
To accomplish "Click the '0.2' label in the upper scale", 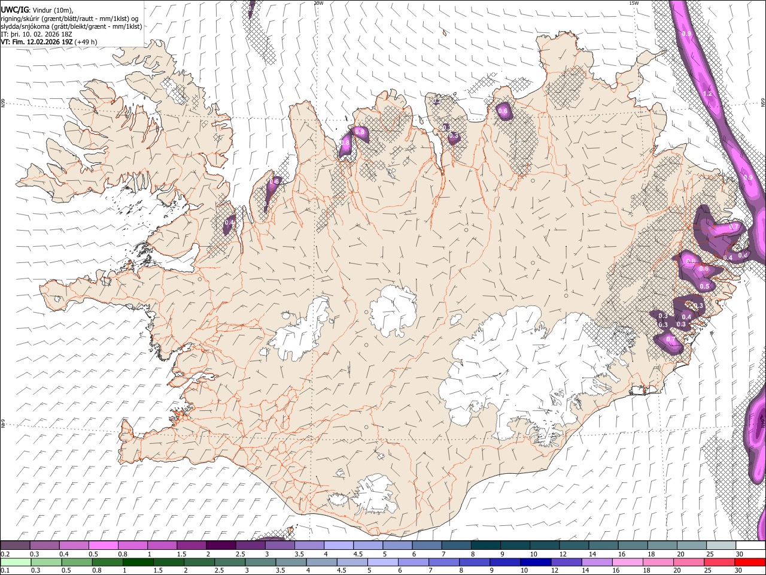I will [5, 554].
